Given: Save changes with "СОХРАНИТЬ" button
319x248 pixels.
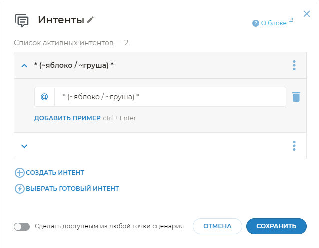Looking at the screenshot, I should point(275,226).
